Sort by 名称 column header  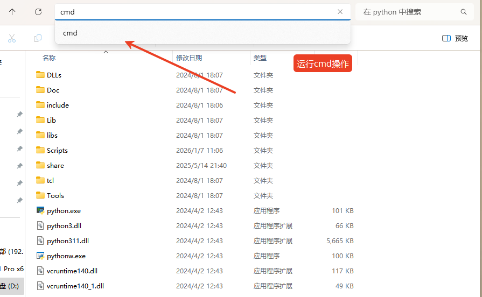point(49,58)
